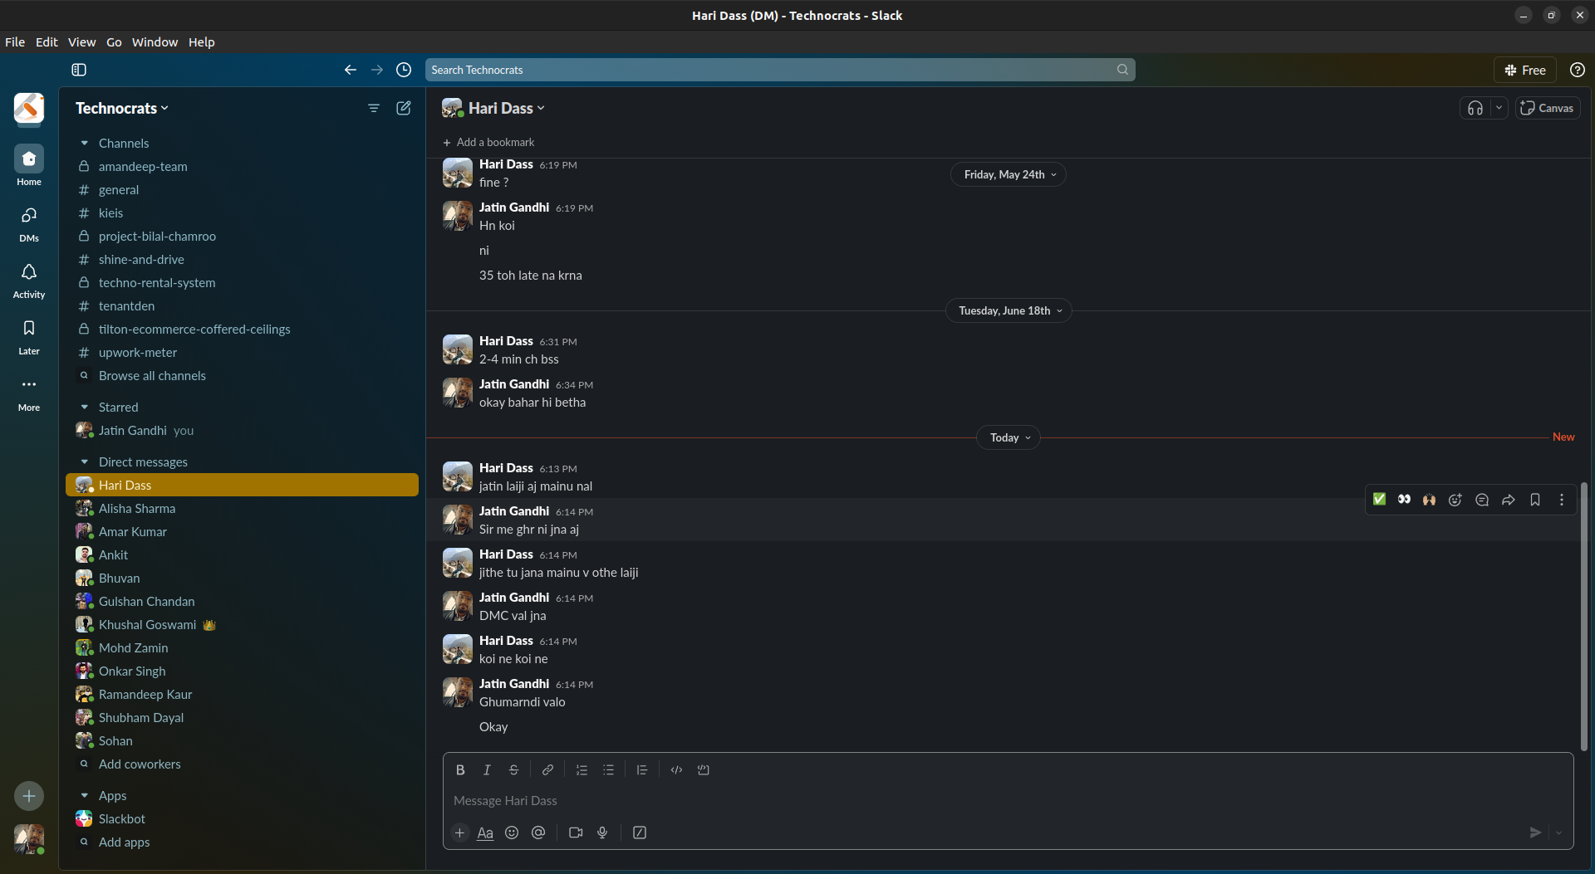
Task: Open the Friday, May 24th date jump
Action: [x=1009, y=174]
